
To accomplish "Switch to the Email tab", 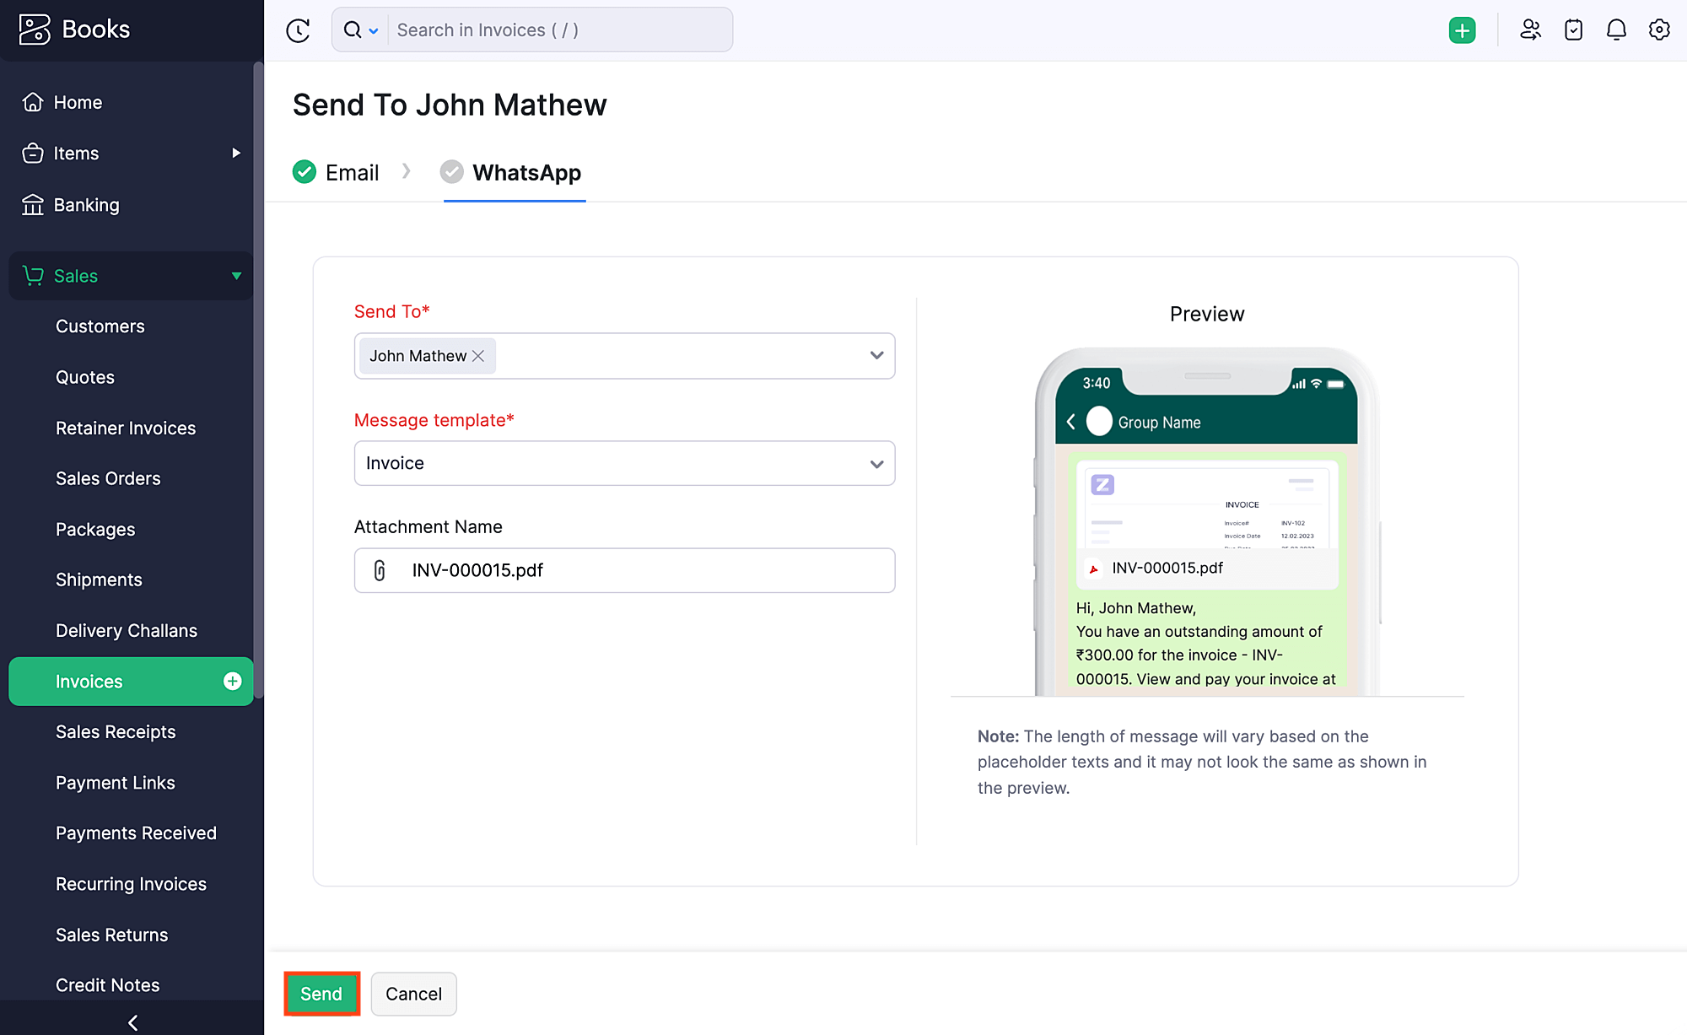I will pyautogui.click(x=350, y=172).
